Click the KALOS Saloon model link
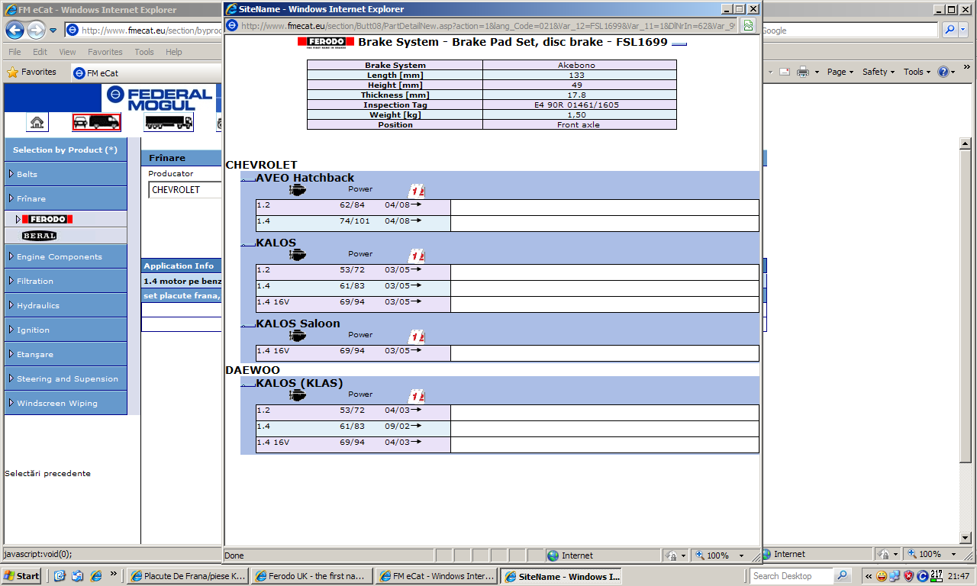Screen dimensions: 977x586 (x=298, y=324)
